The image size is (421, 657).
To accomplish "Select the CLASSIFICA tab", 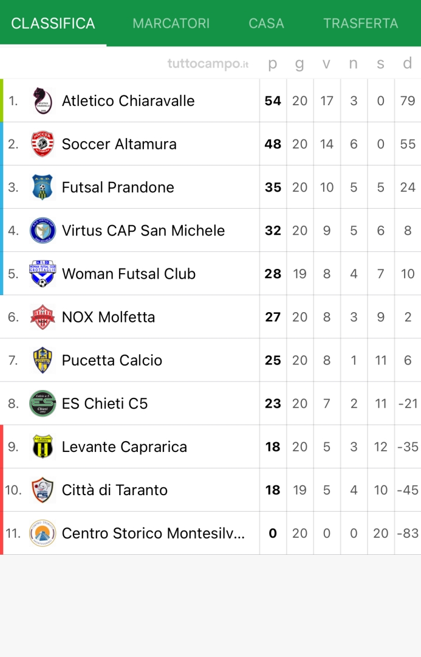I will [53, 24].
